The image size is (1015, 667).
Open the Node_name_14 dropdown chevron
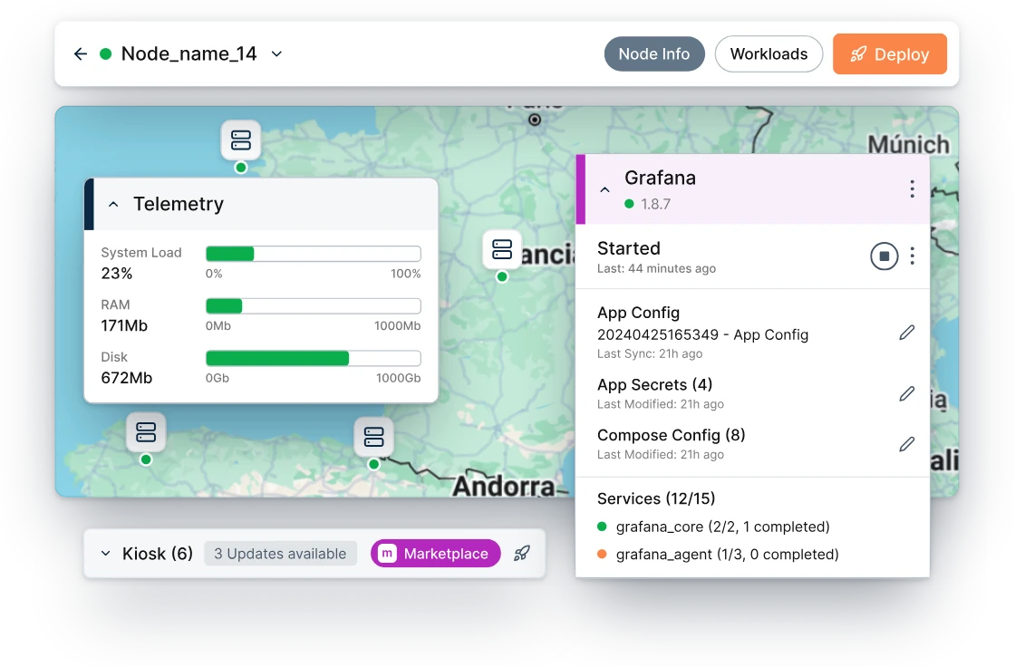276,53
